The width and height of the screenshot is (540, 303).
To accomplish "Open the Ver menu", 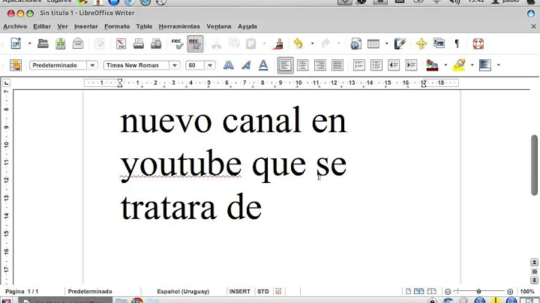I will tap(62, 26).
